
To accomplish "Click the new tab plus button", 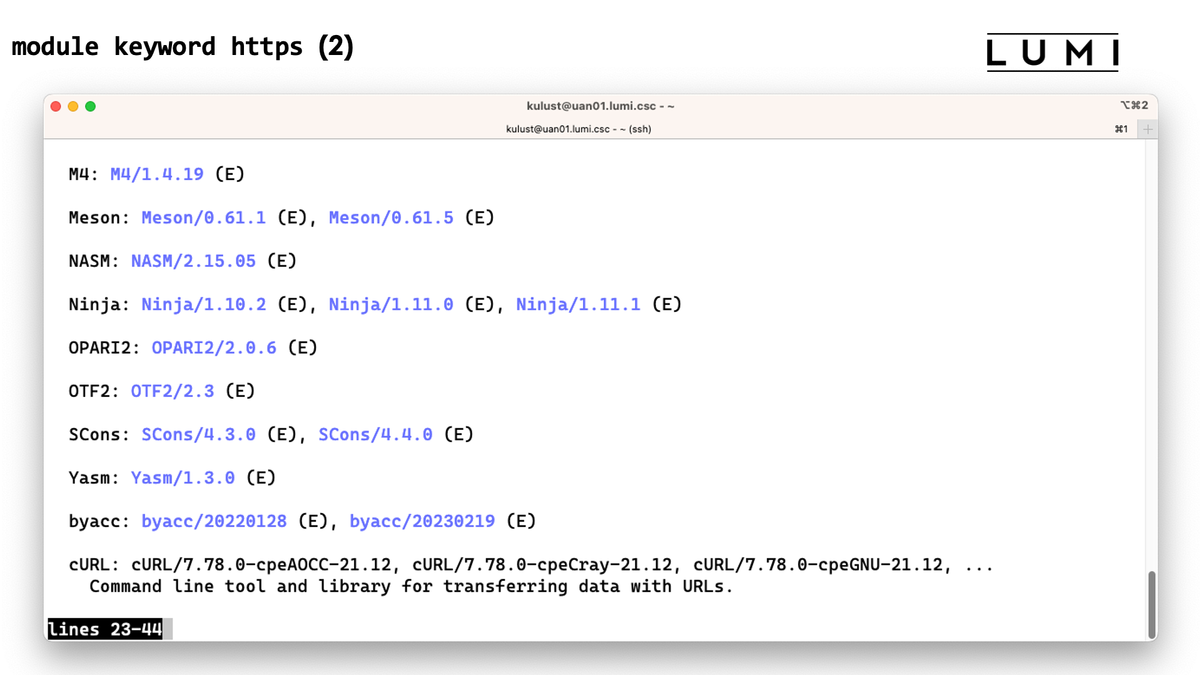I will 1148,129.
